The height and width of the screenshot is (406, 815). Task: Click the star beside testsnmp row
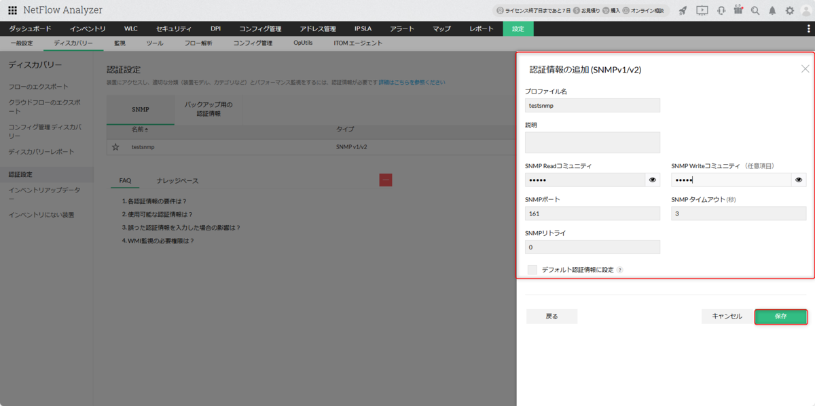click(115, 147)
